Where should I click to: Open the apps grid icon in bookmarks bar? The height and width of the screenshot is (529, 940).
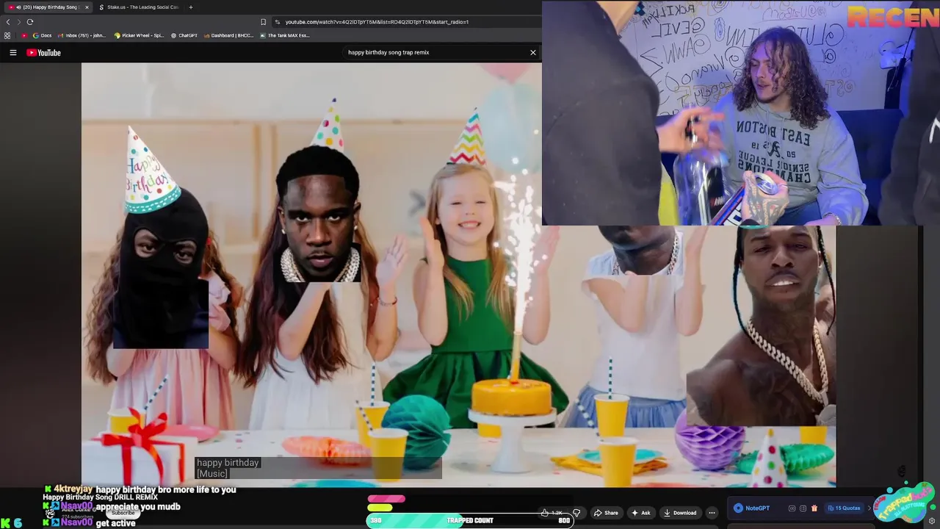pos(7,35)
